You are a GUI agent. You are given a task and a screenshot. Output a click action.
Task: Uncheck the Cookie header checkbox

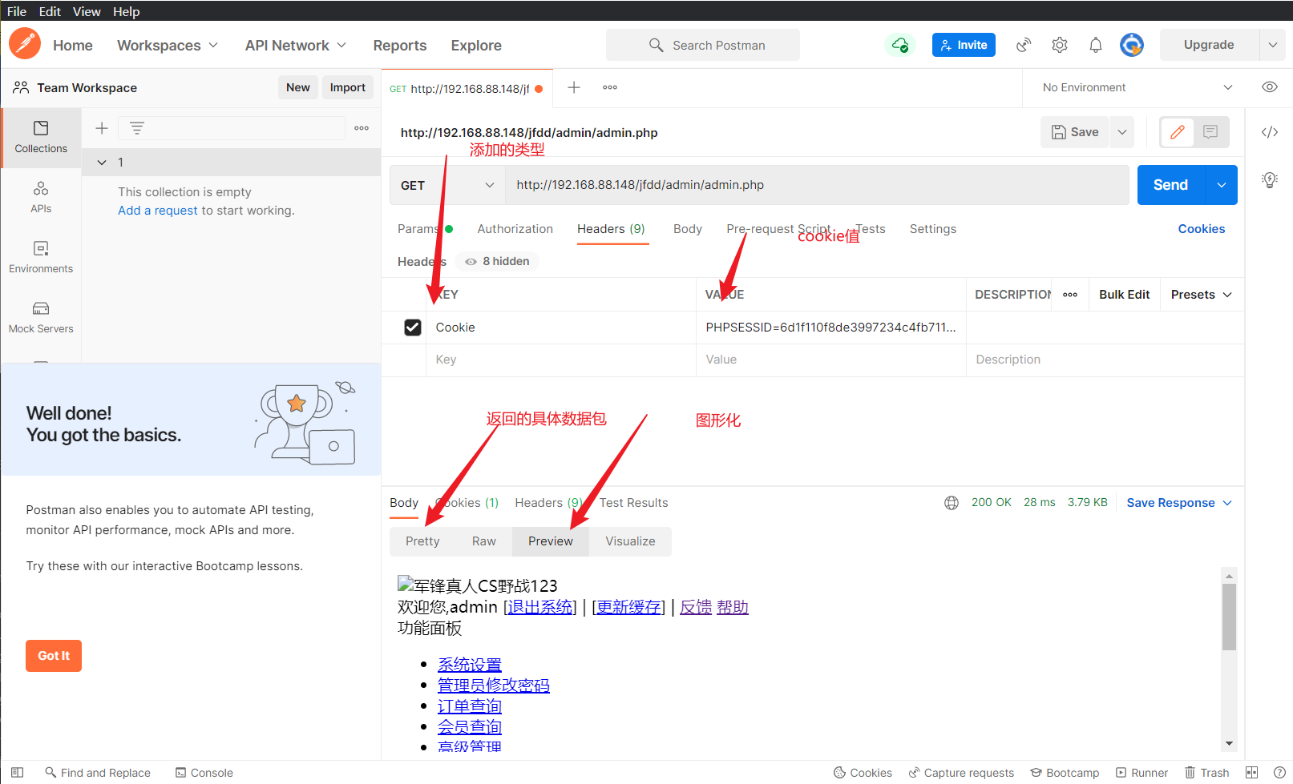pyautogui.click(x=413, y=328)
